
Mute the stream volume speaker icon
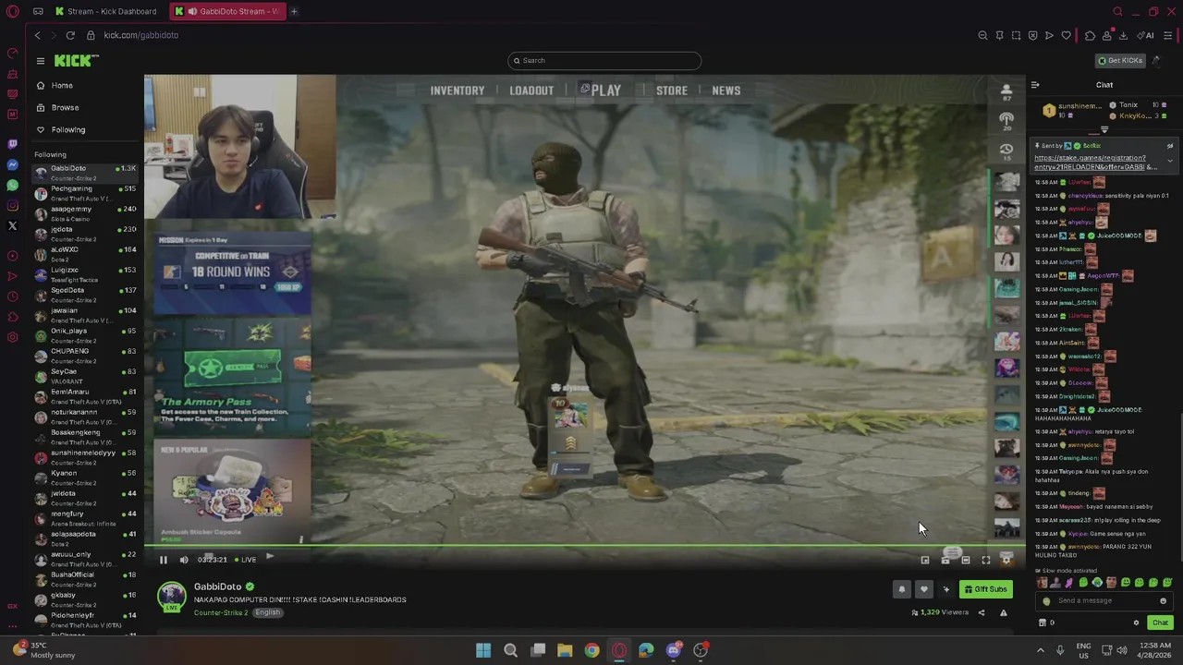184,560
